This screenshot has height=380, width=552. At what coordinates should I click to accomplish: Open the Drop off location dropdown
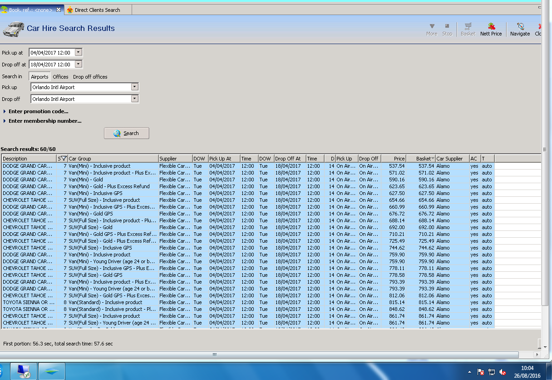point(134,99)
